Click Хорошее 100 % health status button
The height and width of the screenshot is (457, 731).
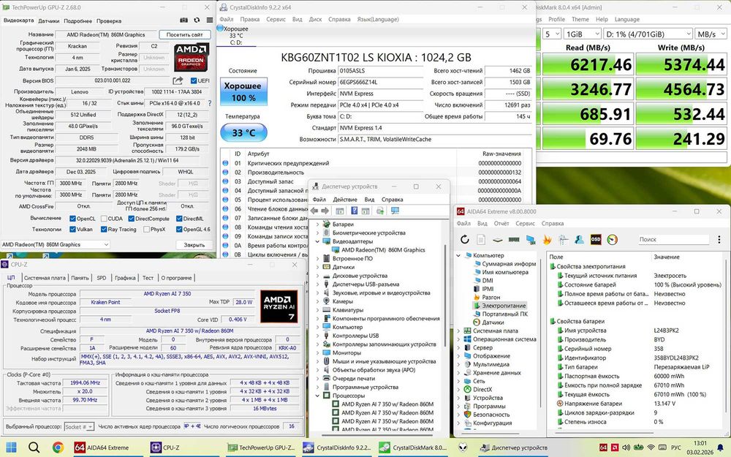(x=243, y=91)
